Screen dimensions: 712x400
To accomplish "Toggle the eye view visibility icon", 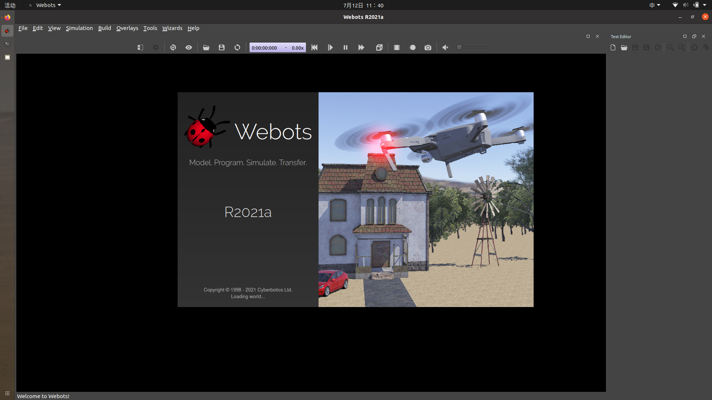I will point(189,47).
